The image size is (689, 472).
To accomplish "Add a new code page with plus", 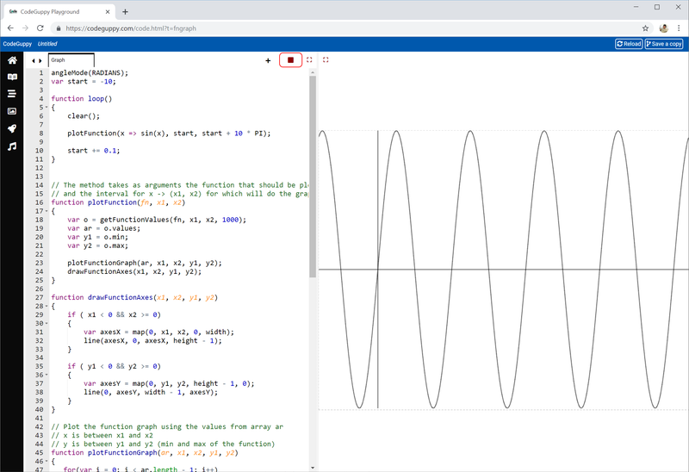I will point(268,60).
